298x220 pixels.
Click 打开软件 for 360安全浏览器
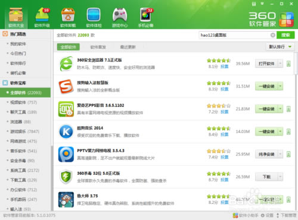pyautogui.click(x=266, y=64)
